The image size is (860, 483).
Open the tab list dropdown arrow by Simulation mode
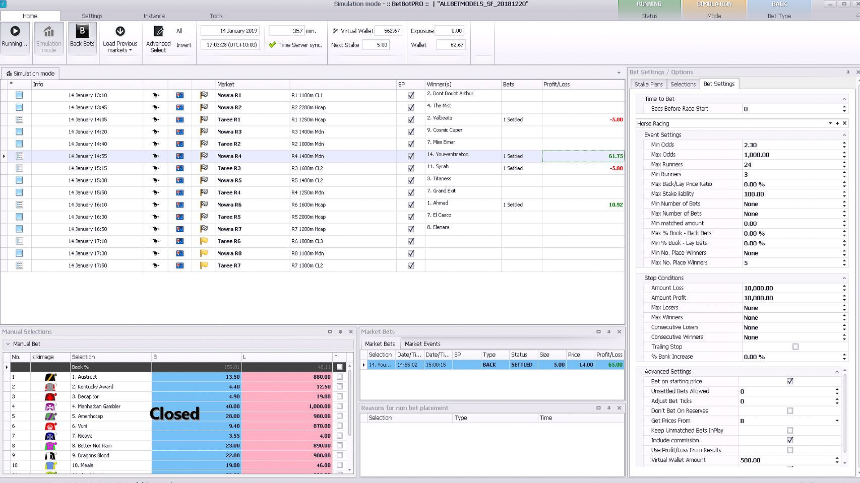(x=619, y=73)
